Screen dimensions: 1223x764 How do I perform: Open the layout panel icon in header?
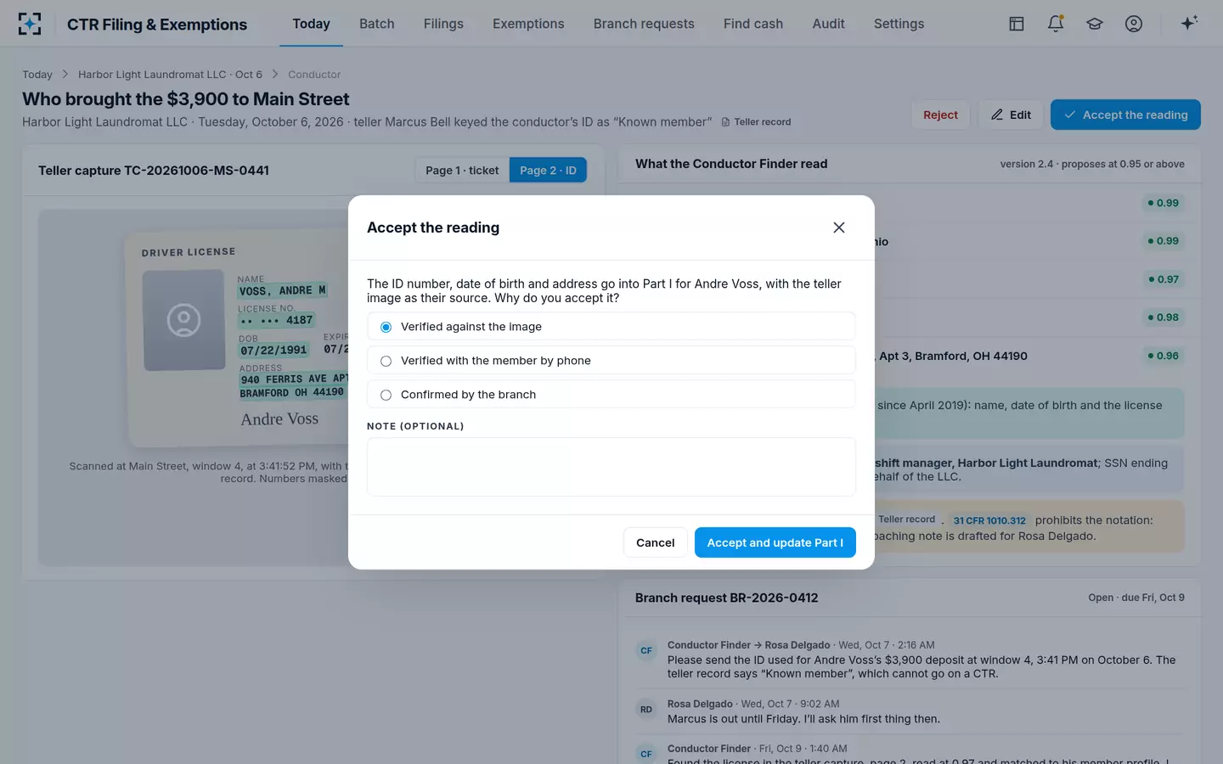pos(1017,24)
